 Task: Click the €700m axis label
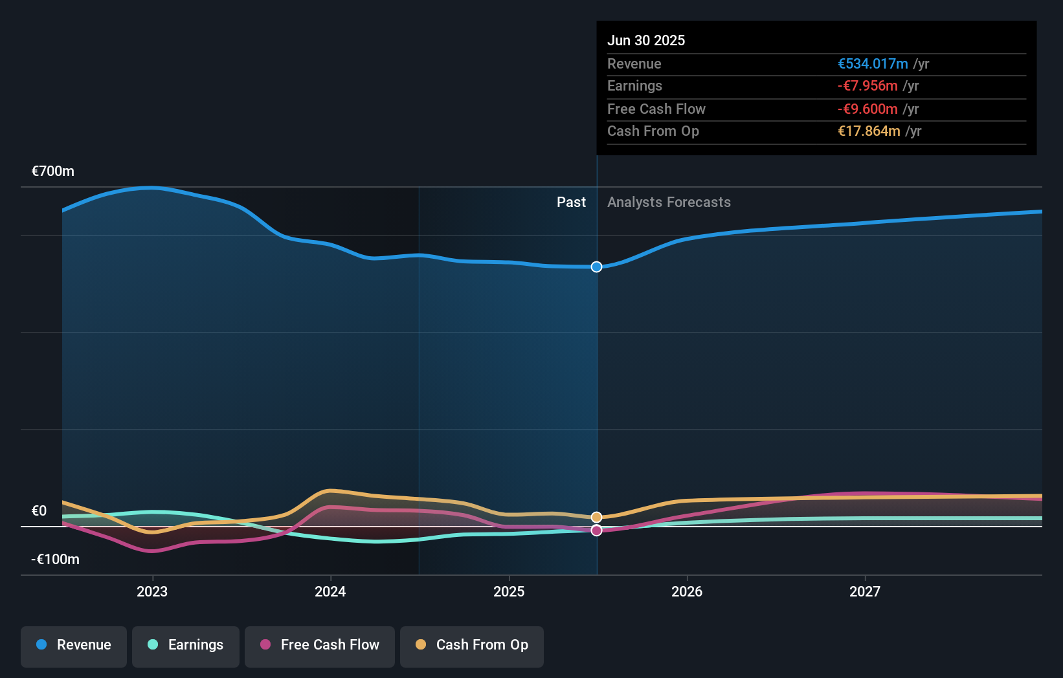point(51,171)
